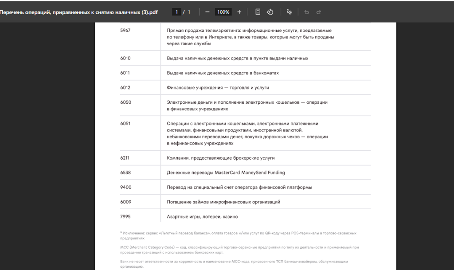Click MCC code 5967 in the table
This screenshot has width=454, height=270.
pyautogui.click(x=125, y=31)
